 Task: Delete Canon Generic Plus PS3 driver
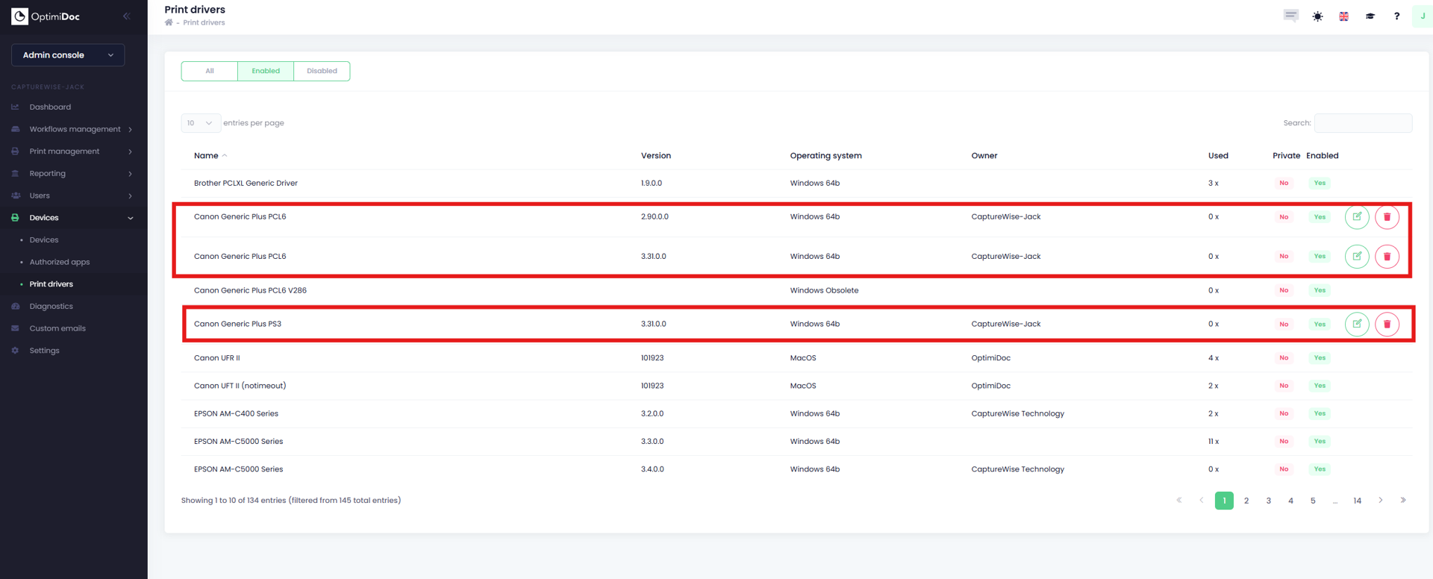(x=1387, y=325)
